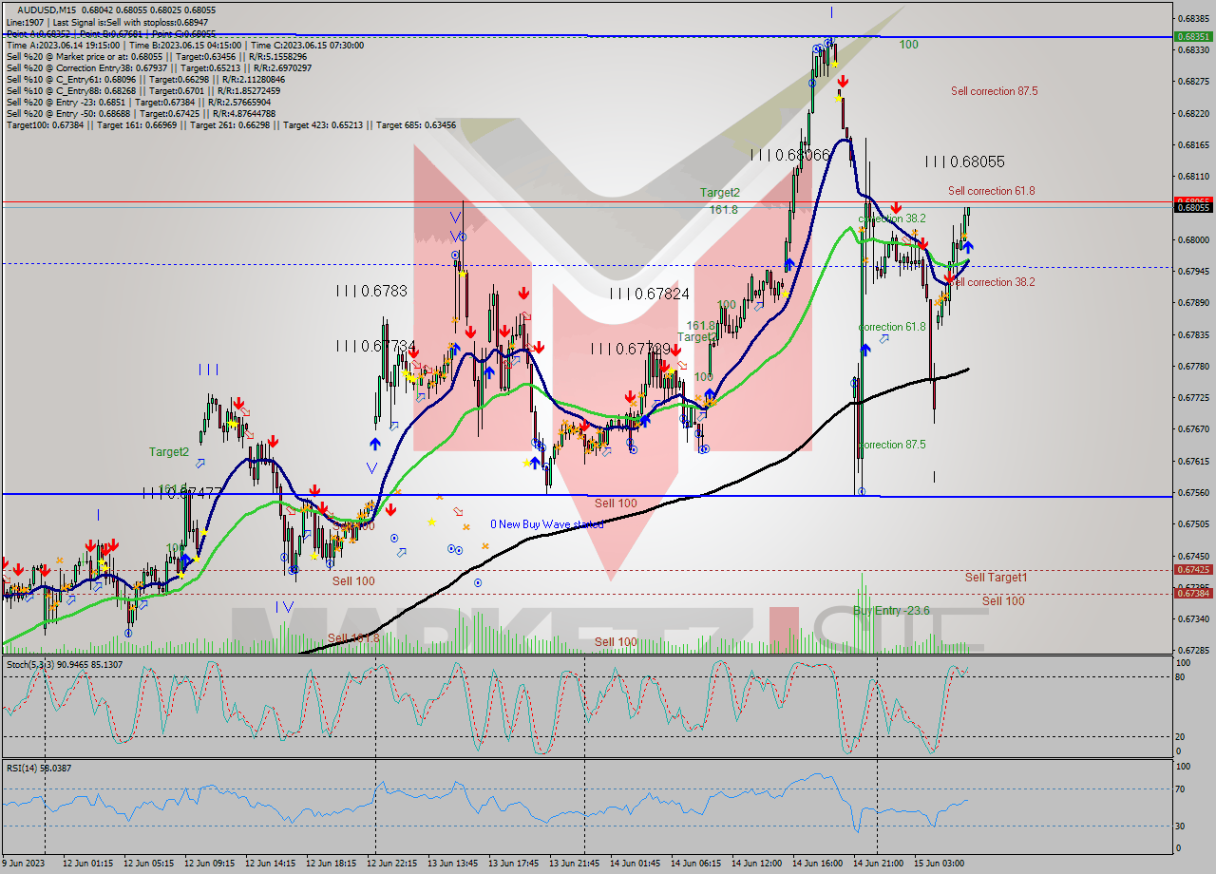The width and height of the screenshot is (1216, 874).
Task: Click the '14 Jun 16:00' time axis label
Action: [x=817, y=864]
